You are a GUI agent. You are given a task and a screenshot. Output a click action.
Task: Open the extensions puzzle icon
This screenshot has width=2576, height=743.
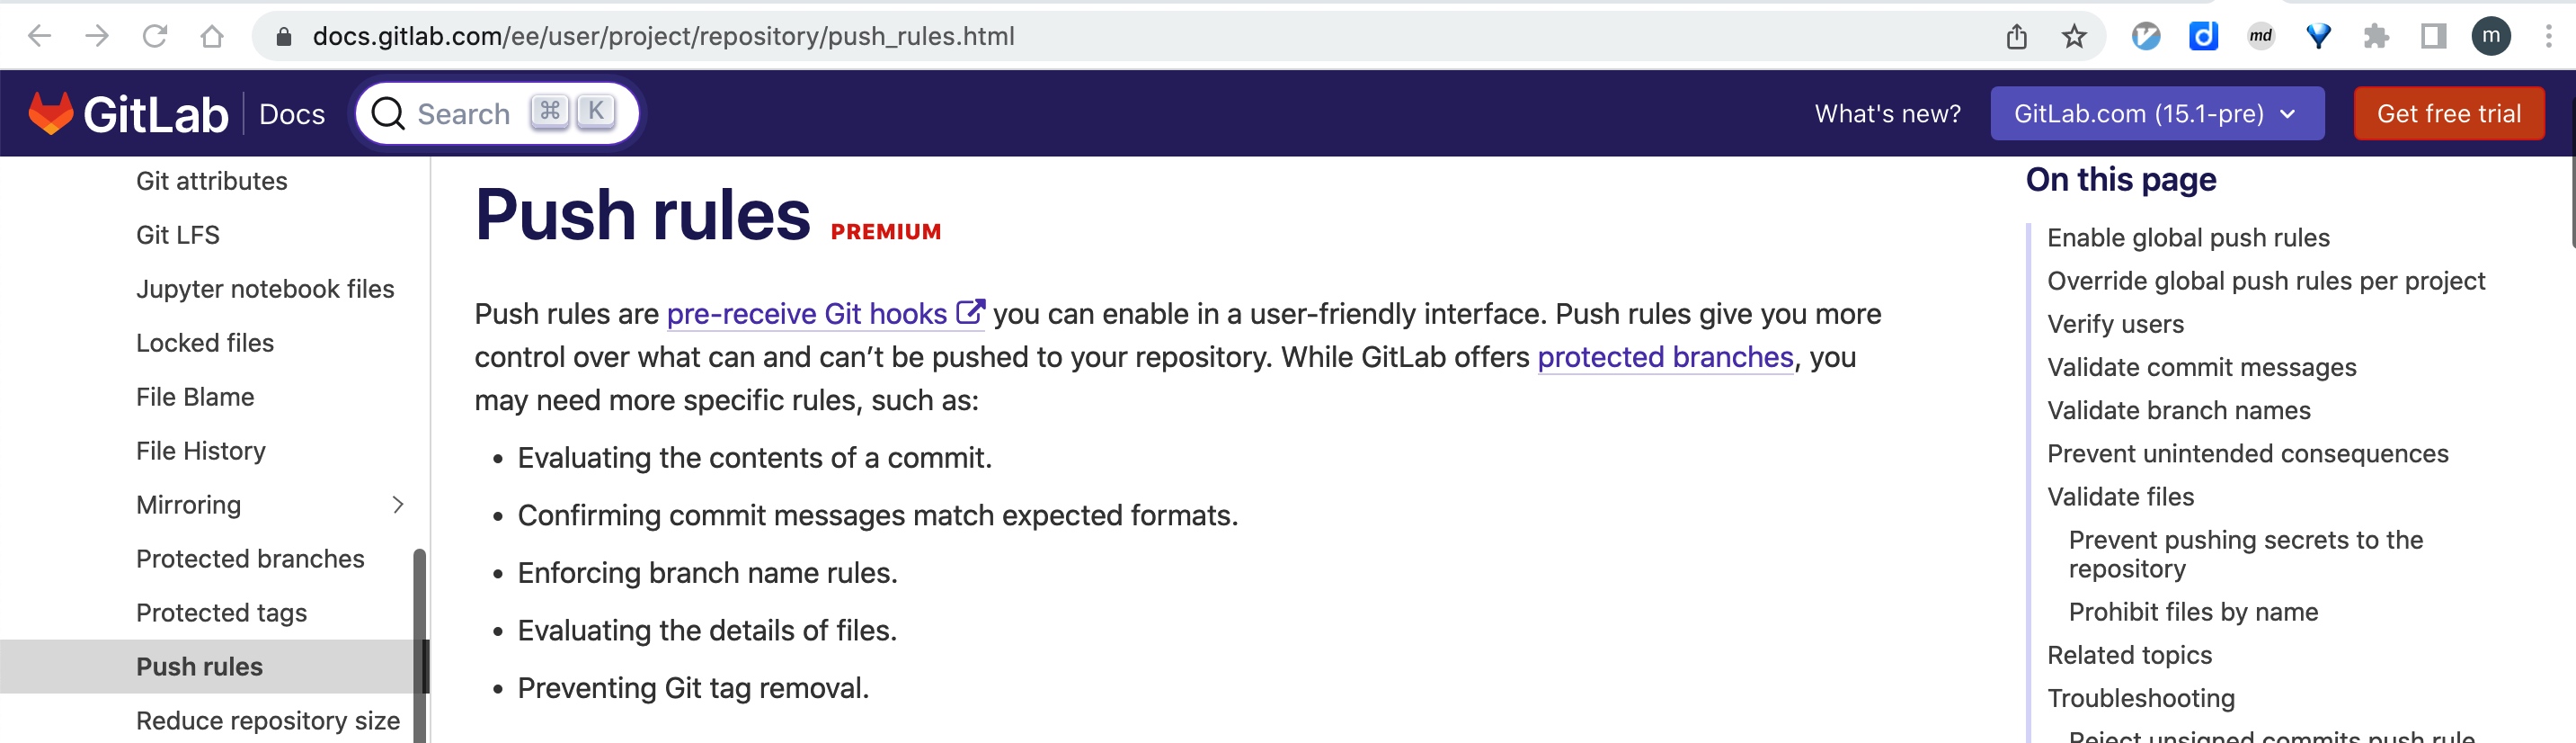(2376, 37)
